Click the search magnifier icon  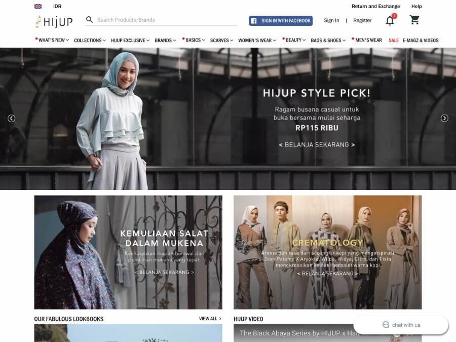(90, 20)
